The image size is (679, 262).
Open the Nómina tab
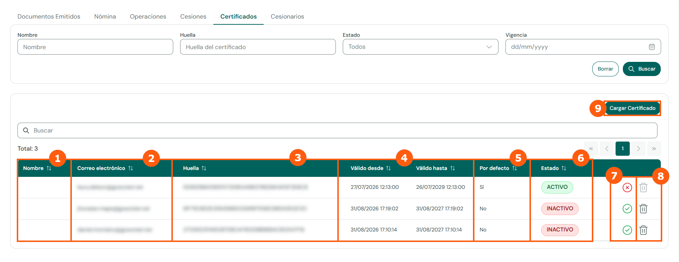(105, 16)
